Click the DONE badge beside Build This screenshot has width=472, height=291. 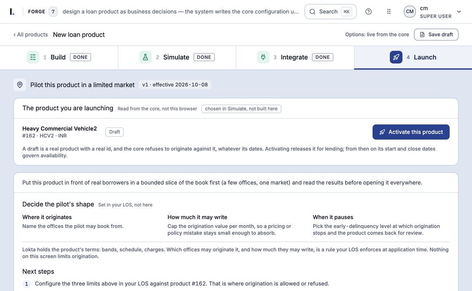80,57
